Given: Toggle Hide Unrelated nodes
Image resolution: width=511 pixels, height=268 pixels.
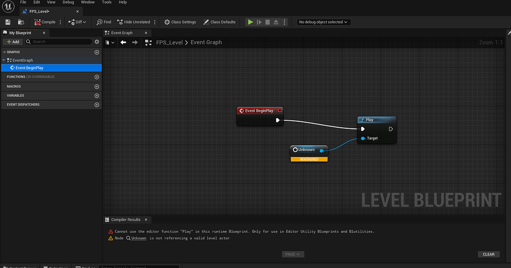Looking at the screenshot, I should [x=134, y=22].
